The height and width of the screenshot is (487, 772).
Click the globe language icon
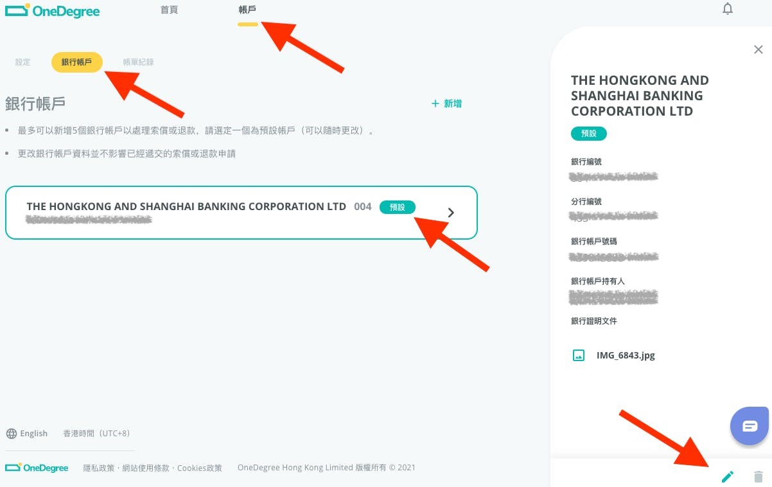coord(11,434)
